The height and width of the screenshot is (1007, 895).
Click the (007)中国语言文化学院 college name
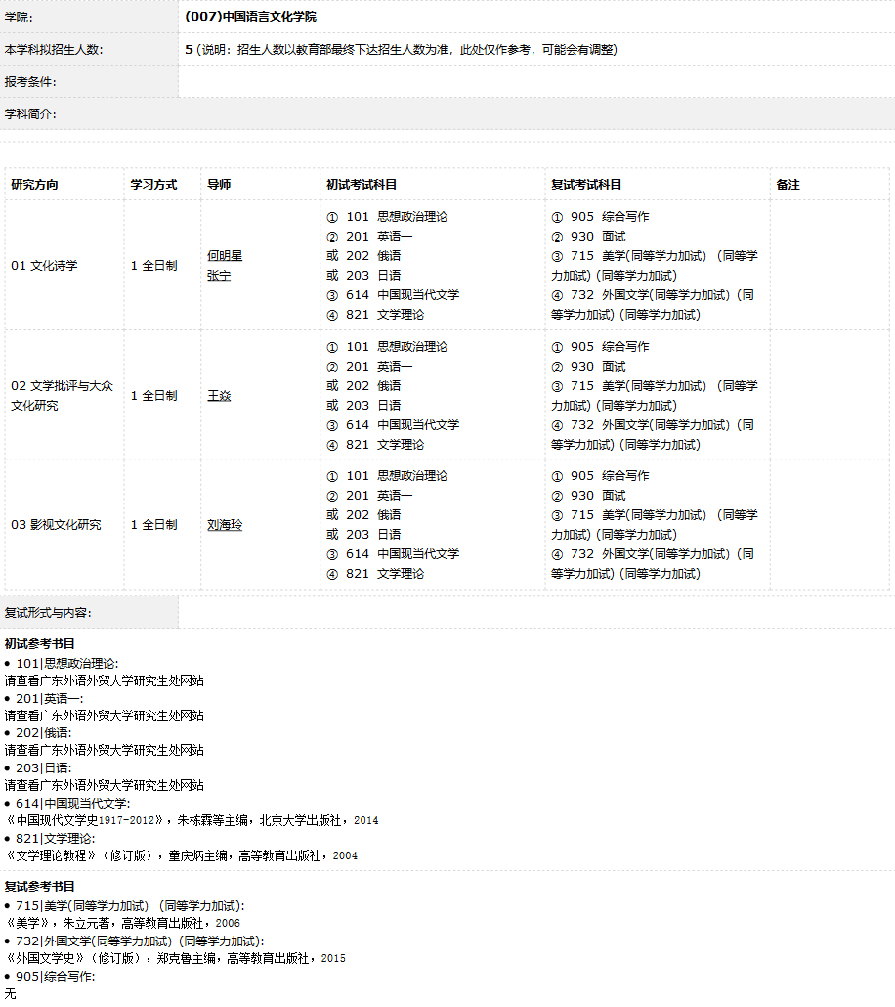click(250, 17)
